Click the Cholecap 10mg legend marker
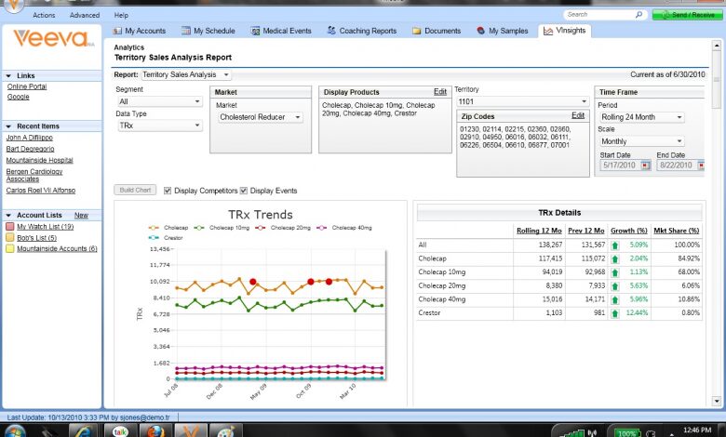This screenshot has height=437, width=726. [199, 228]
